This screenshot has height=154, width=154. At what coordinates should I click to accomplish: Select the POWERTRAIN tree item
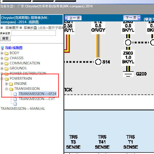[21, 78]
